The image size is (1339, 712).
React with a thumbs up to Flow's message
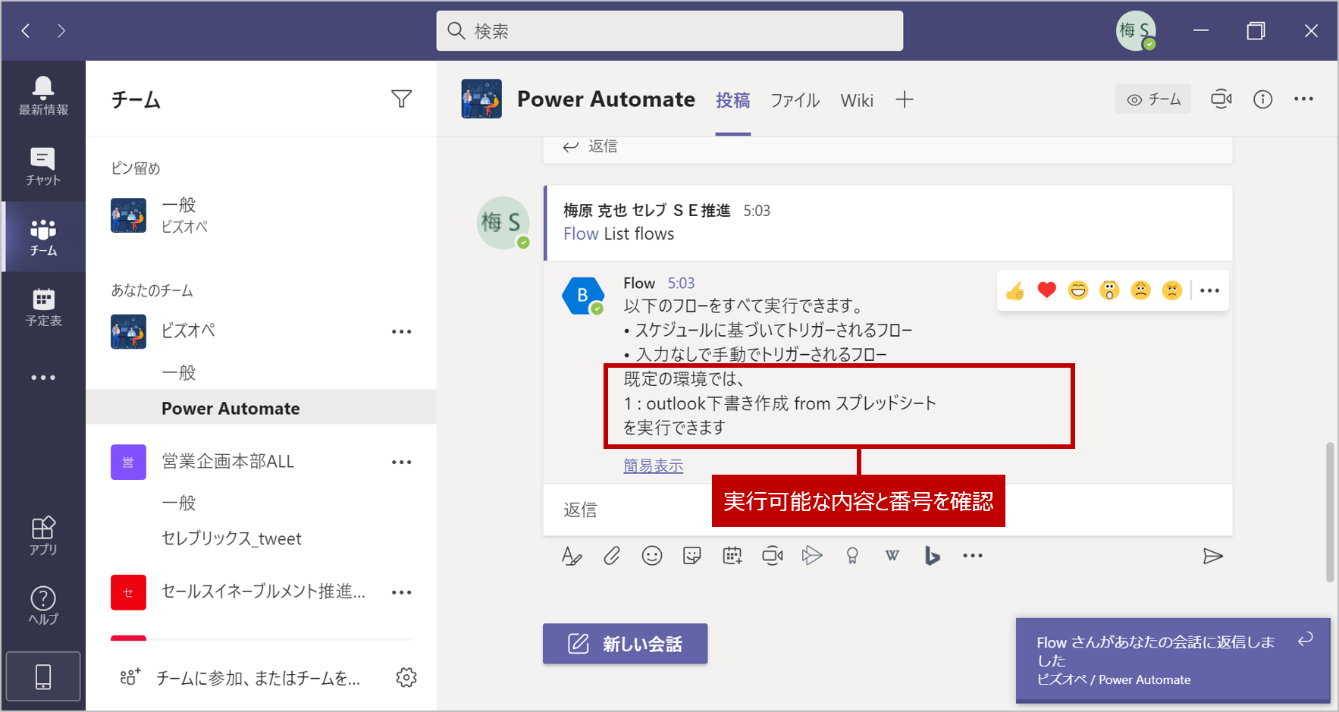click(x=1014, y=290)
